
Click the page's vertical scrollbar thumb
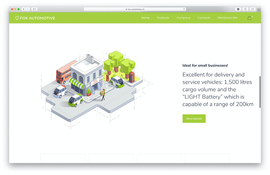(260, 92)
